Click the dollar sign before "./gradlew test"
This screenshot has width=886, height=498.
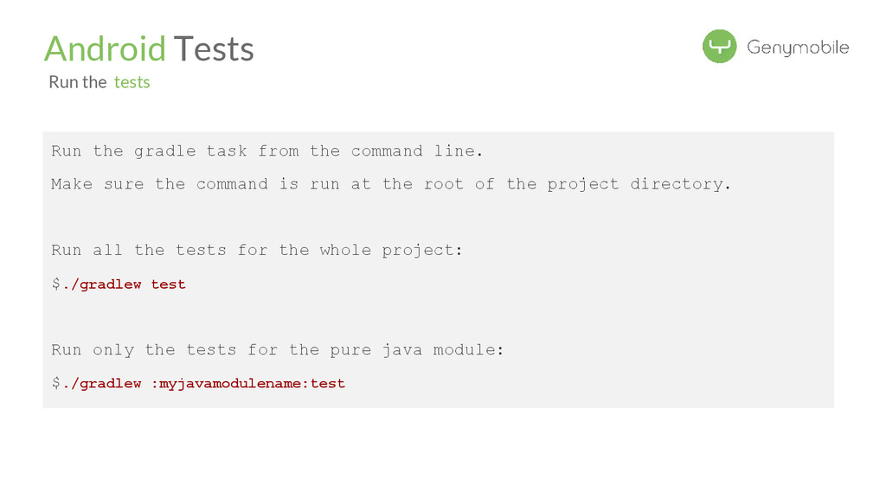click(55, 284)
